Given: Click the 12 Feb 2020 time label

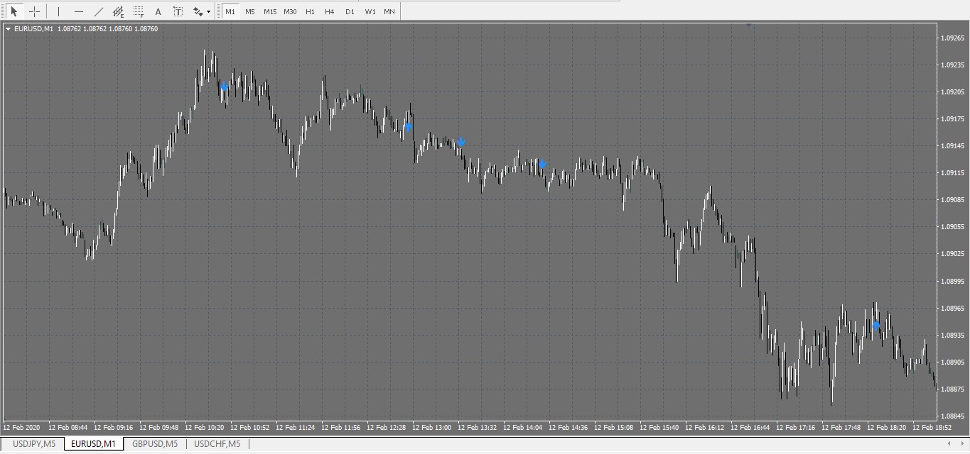Looking at the screenshot, I should pos(21,428).
